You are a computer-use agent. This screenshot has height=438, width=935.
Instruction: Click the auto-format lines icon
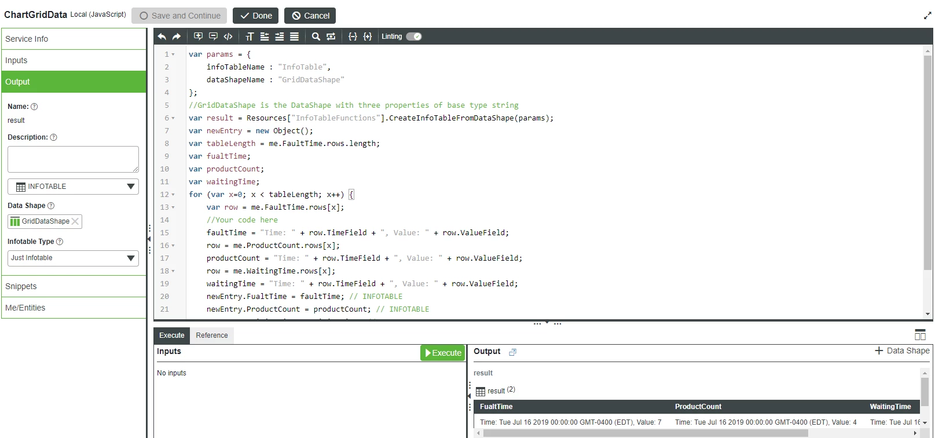pyautogui.click(x=294, y=36)
